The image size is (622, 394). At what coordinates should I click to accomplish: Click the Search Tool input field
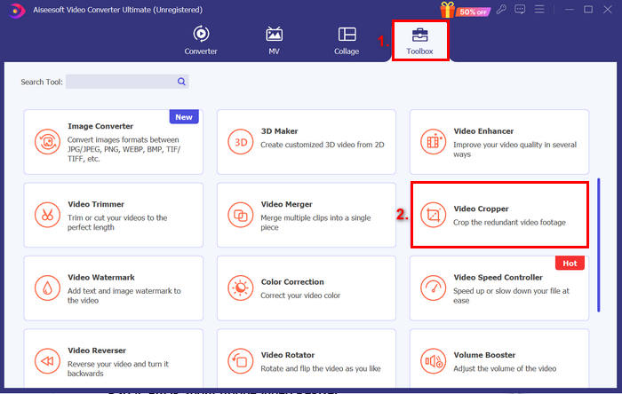point(127,82)
